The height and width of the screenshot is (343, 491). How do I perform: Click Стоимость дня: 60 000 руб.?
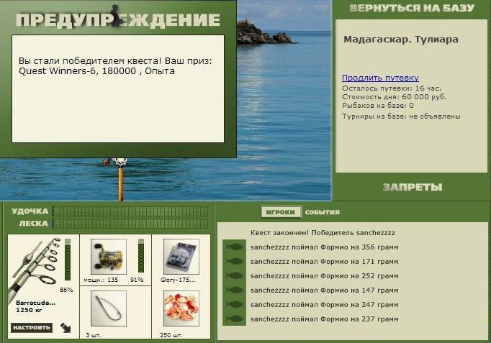[x=394, y=97]
